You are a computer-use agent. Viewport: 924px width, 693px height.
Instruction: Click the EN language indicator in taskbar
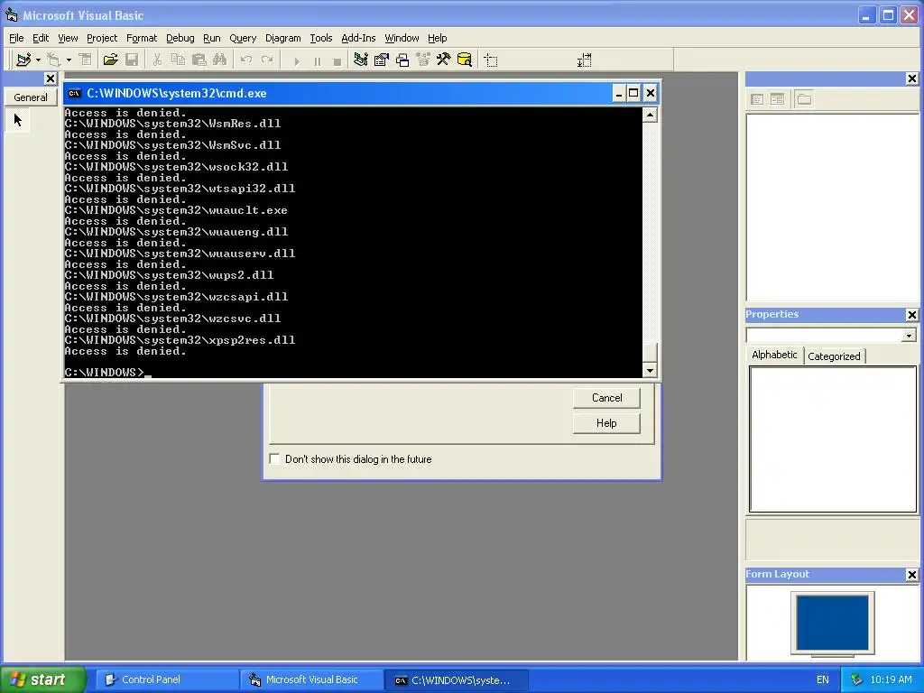coord(823,679)
